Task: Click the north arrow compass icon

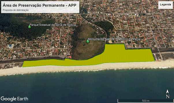Action: (168, 92)
